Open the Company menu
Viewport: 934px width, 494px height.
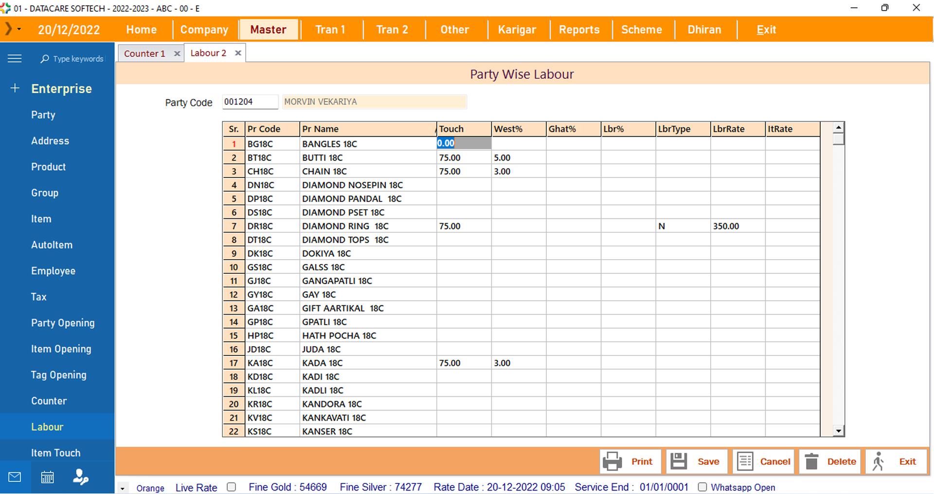click(x=204, y=30)
